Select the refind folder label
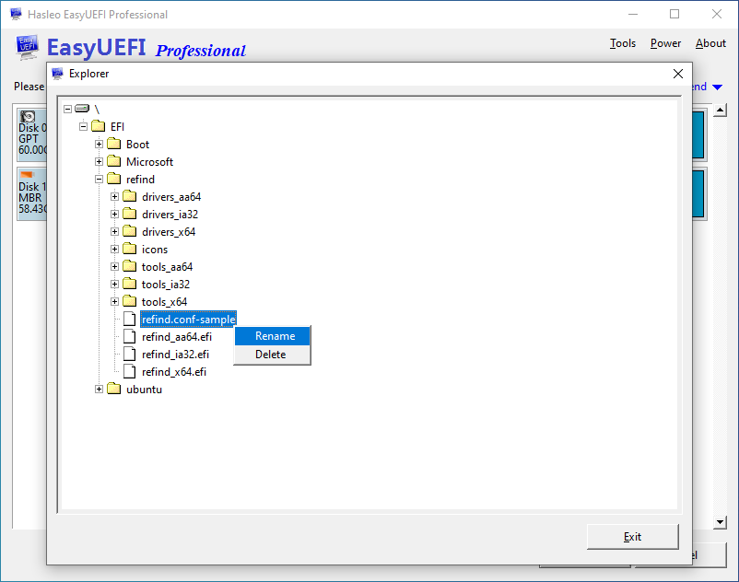Image resolution: width=739 pixels, height=582 pixels. pos(140,180)
